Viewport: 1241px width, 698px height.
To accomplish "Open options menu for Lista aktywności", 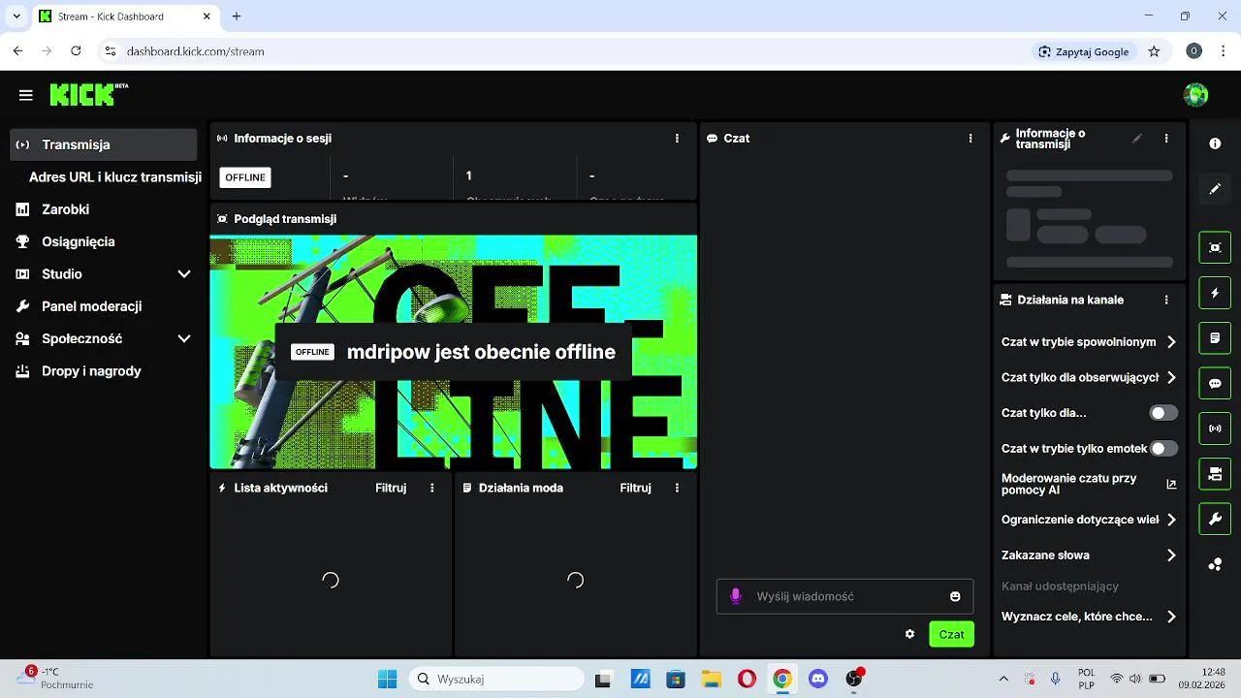I will pyautogui.click(x=432, y=489).
